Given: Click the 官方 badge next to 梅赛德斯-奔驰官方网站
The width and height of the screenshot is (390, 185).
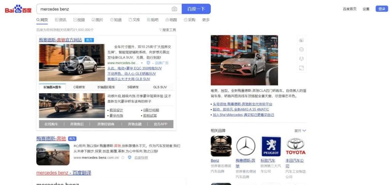Looking at the screenshot, I should 89,40.
